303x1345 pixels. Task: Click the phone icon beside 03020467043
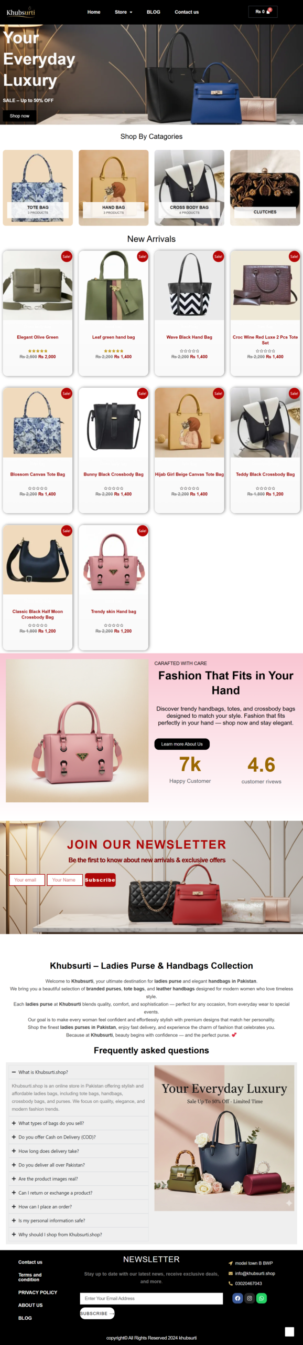tap(231, 1283)
